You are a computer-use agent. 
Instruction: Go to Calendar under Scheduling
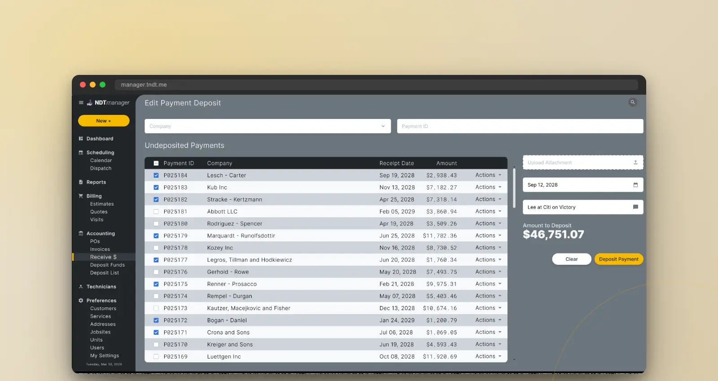tap(101, 161)
